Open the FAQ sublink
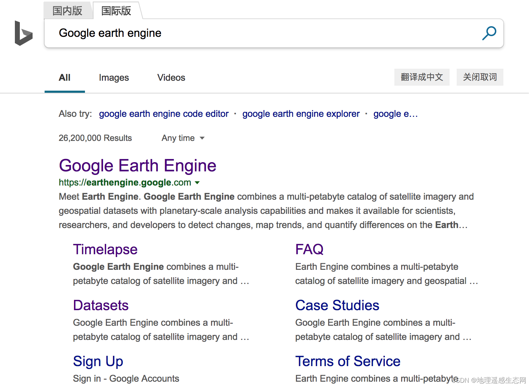 [x=309, y=250]
